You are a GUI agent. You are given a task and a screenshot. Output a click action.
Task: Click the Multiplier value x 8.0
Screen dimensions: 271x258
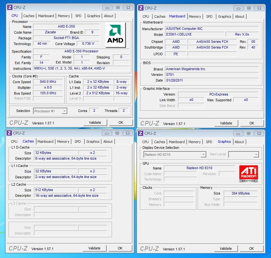point(48,87)
